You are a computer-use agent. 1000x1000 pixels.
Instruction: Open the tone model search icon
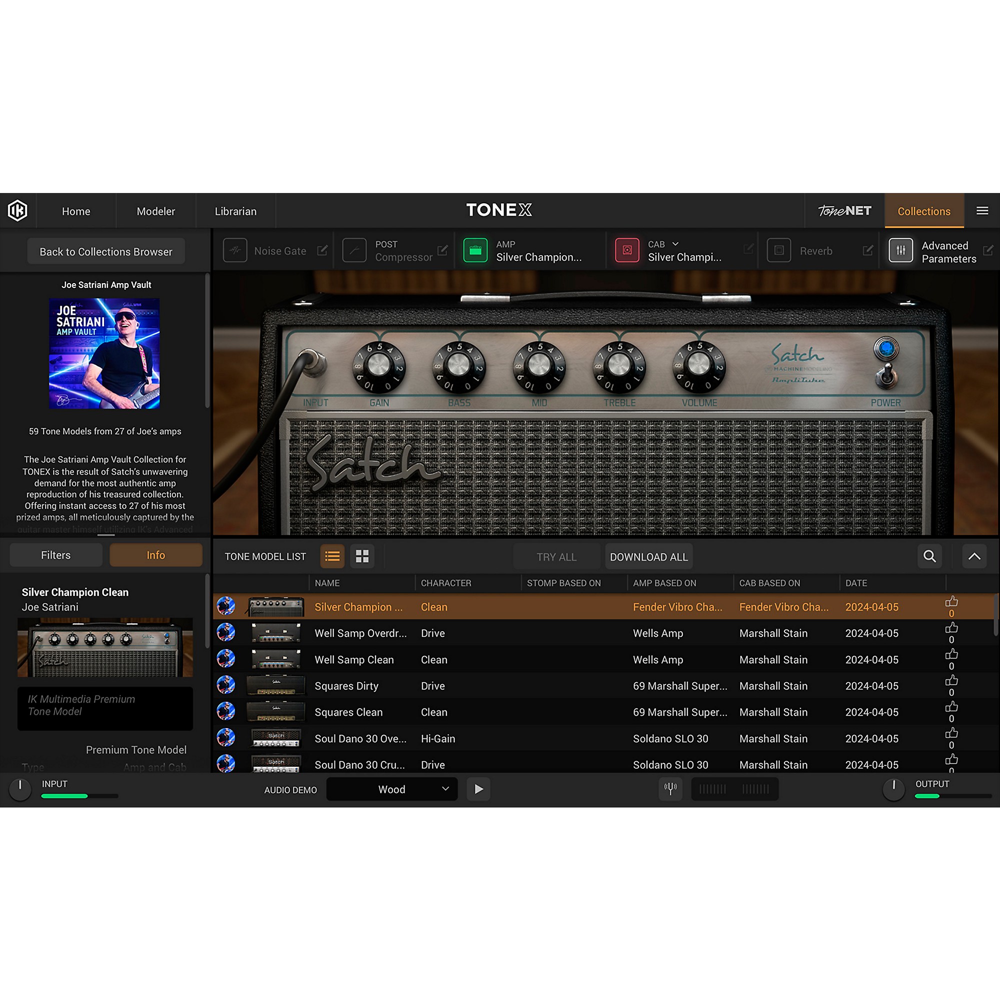click(x=929, y=556)
